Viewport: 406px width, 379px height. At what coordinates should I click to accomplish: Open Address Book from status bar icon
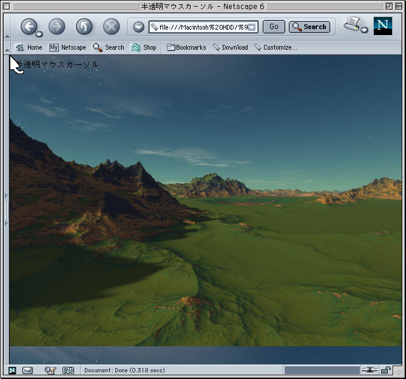[x=69, y=371]
